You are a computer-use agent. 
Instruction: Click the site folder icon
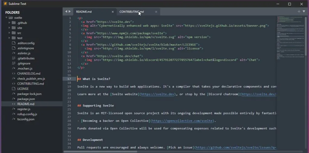click(x=14, y=28)
